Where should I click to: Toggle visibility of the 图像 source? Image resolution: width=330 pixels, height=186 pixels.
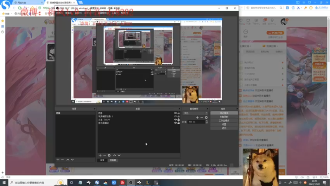point(175,113)
